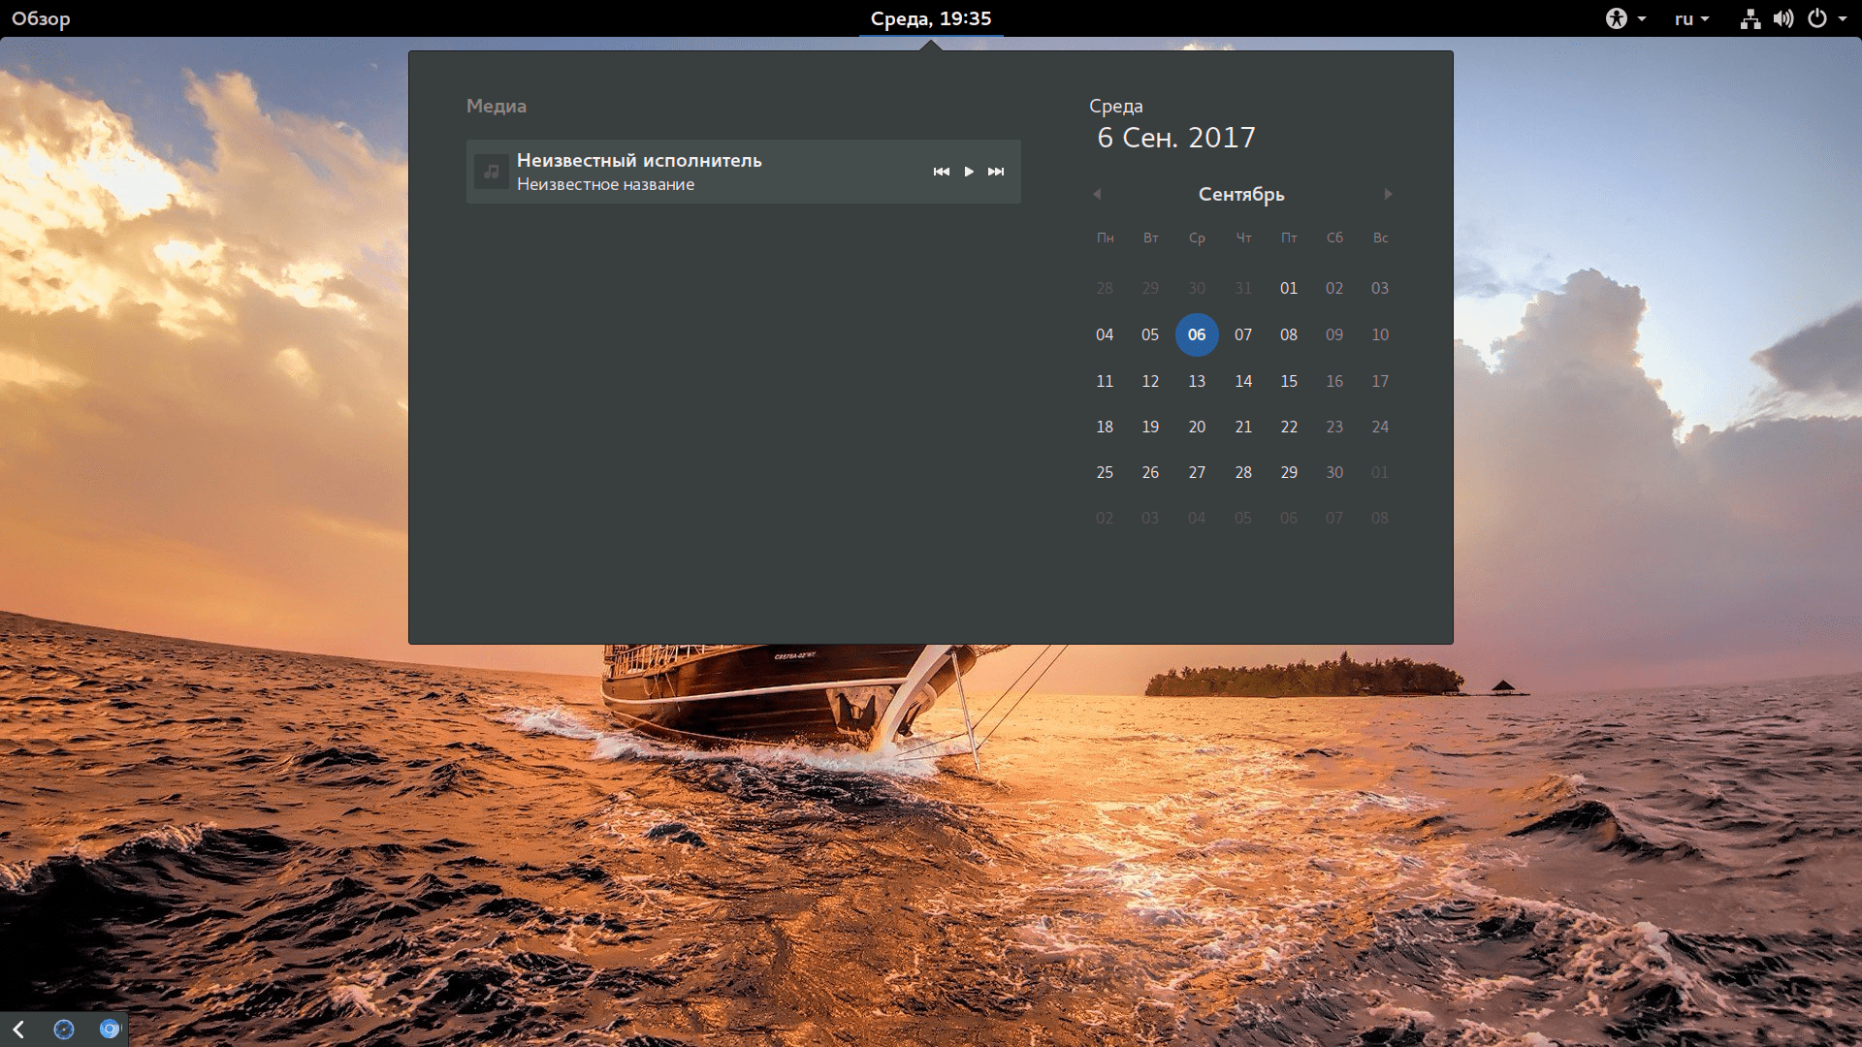Select September 30 in the calendar
Viewport: 1862px width, 1047px height.
coord(1334,472)
